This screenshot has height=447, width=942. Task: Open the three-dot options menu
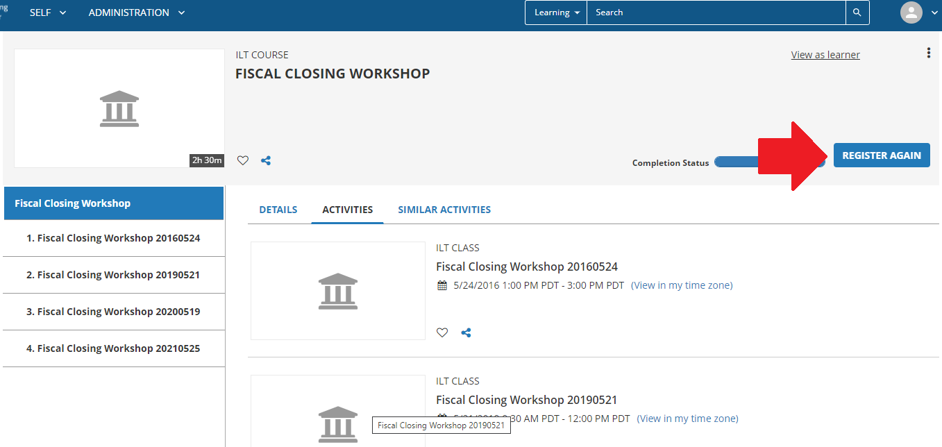(929, 51)
